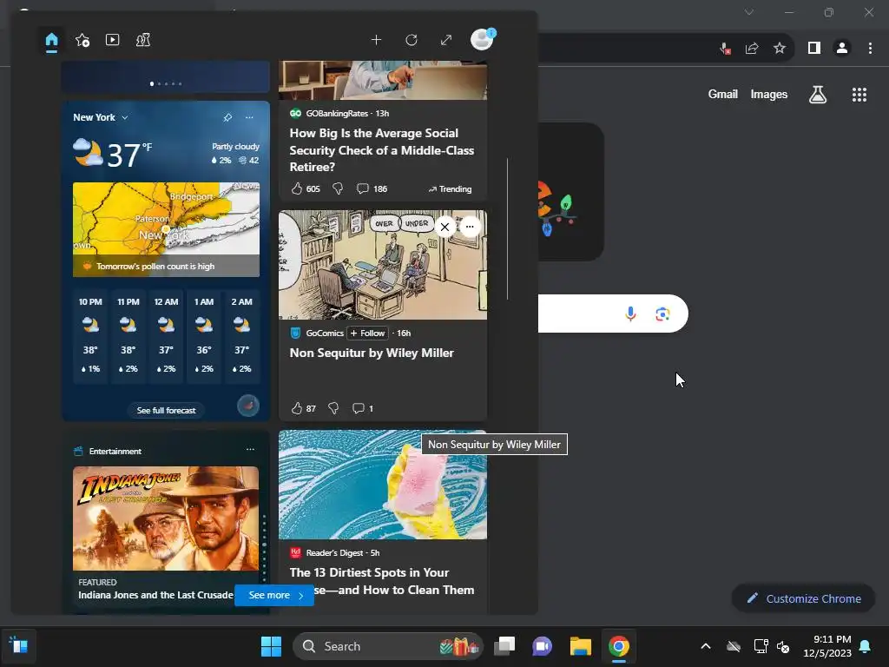Toggle Chrome side panel
This screenshot has width=889, height=667.
click(814, 49)
